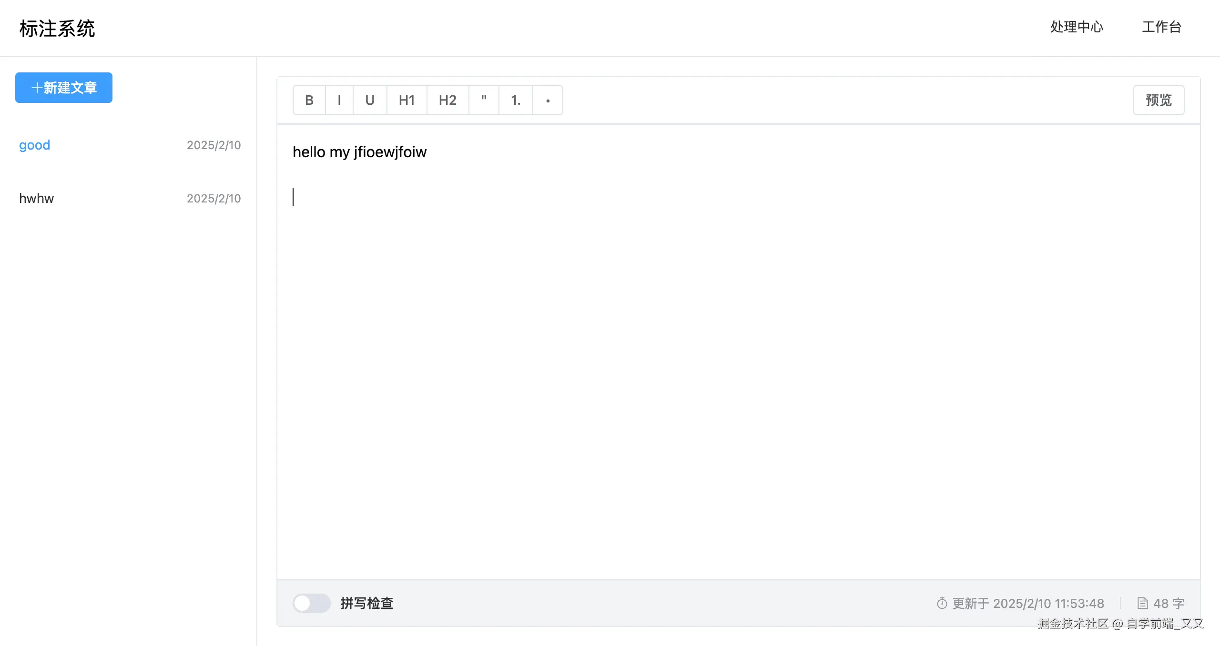Click the 标注系统 title
The image size is (1220, 646).
(x=57, y=29)
